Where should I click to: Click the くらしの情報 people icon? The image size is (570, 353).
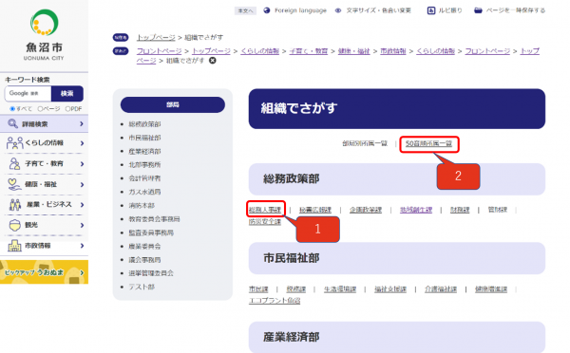[x=15, y=143]
